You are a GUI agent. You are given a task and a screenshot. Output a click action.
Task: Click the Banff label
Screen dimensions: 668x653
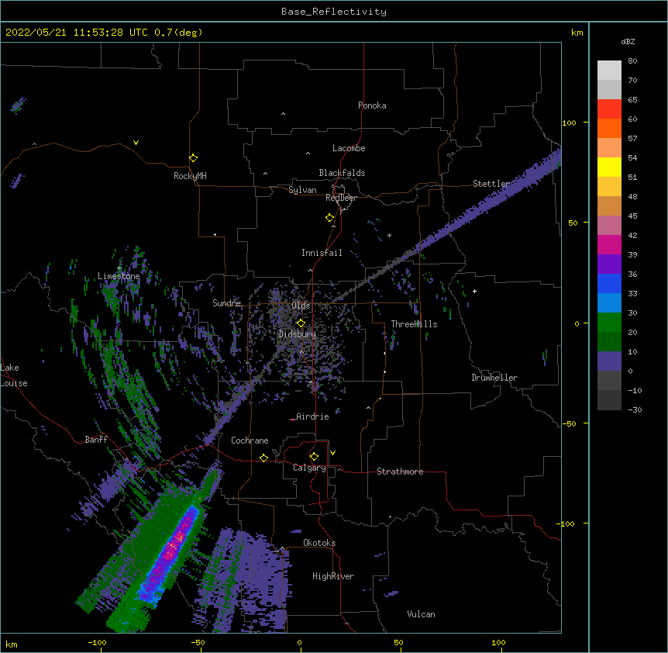point(96,440)
